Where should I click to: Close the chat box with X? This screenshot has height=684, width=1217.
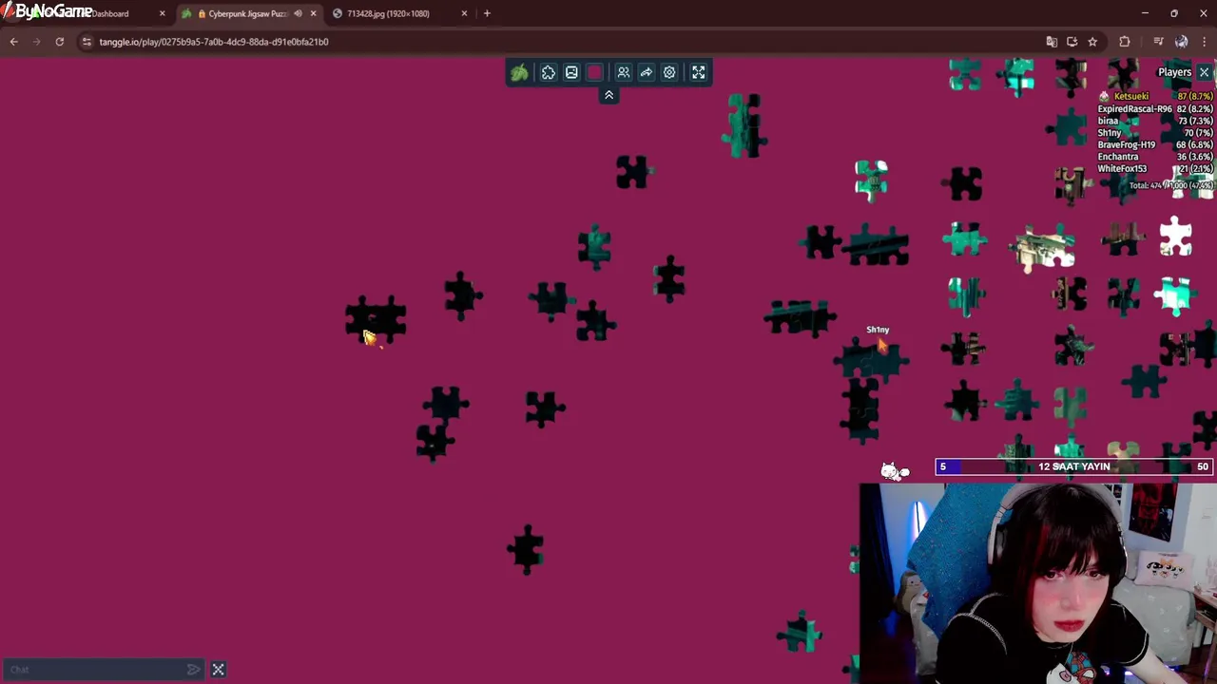[x=218, y=670]
